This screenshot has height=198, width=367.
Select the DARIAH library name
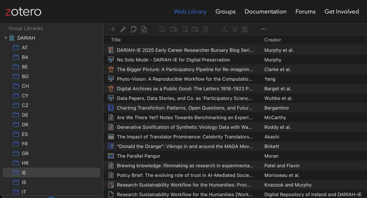[x=26, y=38]
